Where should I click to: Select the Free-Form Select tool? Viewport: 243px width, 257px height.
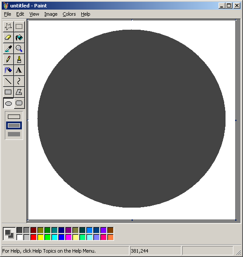[8, 27]
